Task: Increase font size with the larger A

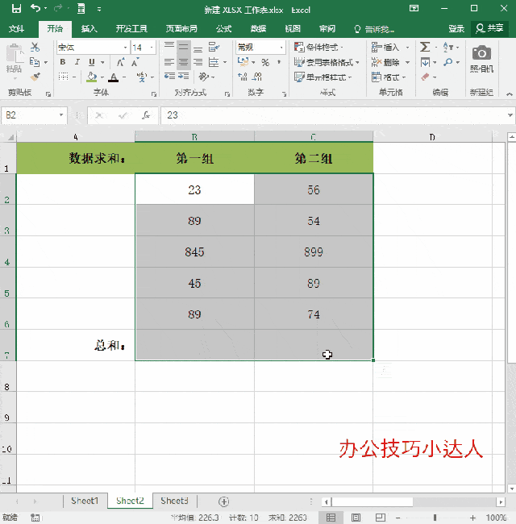Action: [x=120, y=62]
